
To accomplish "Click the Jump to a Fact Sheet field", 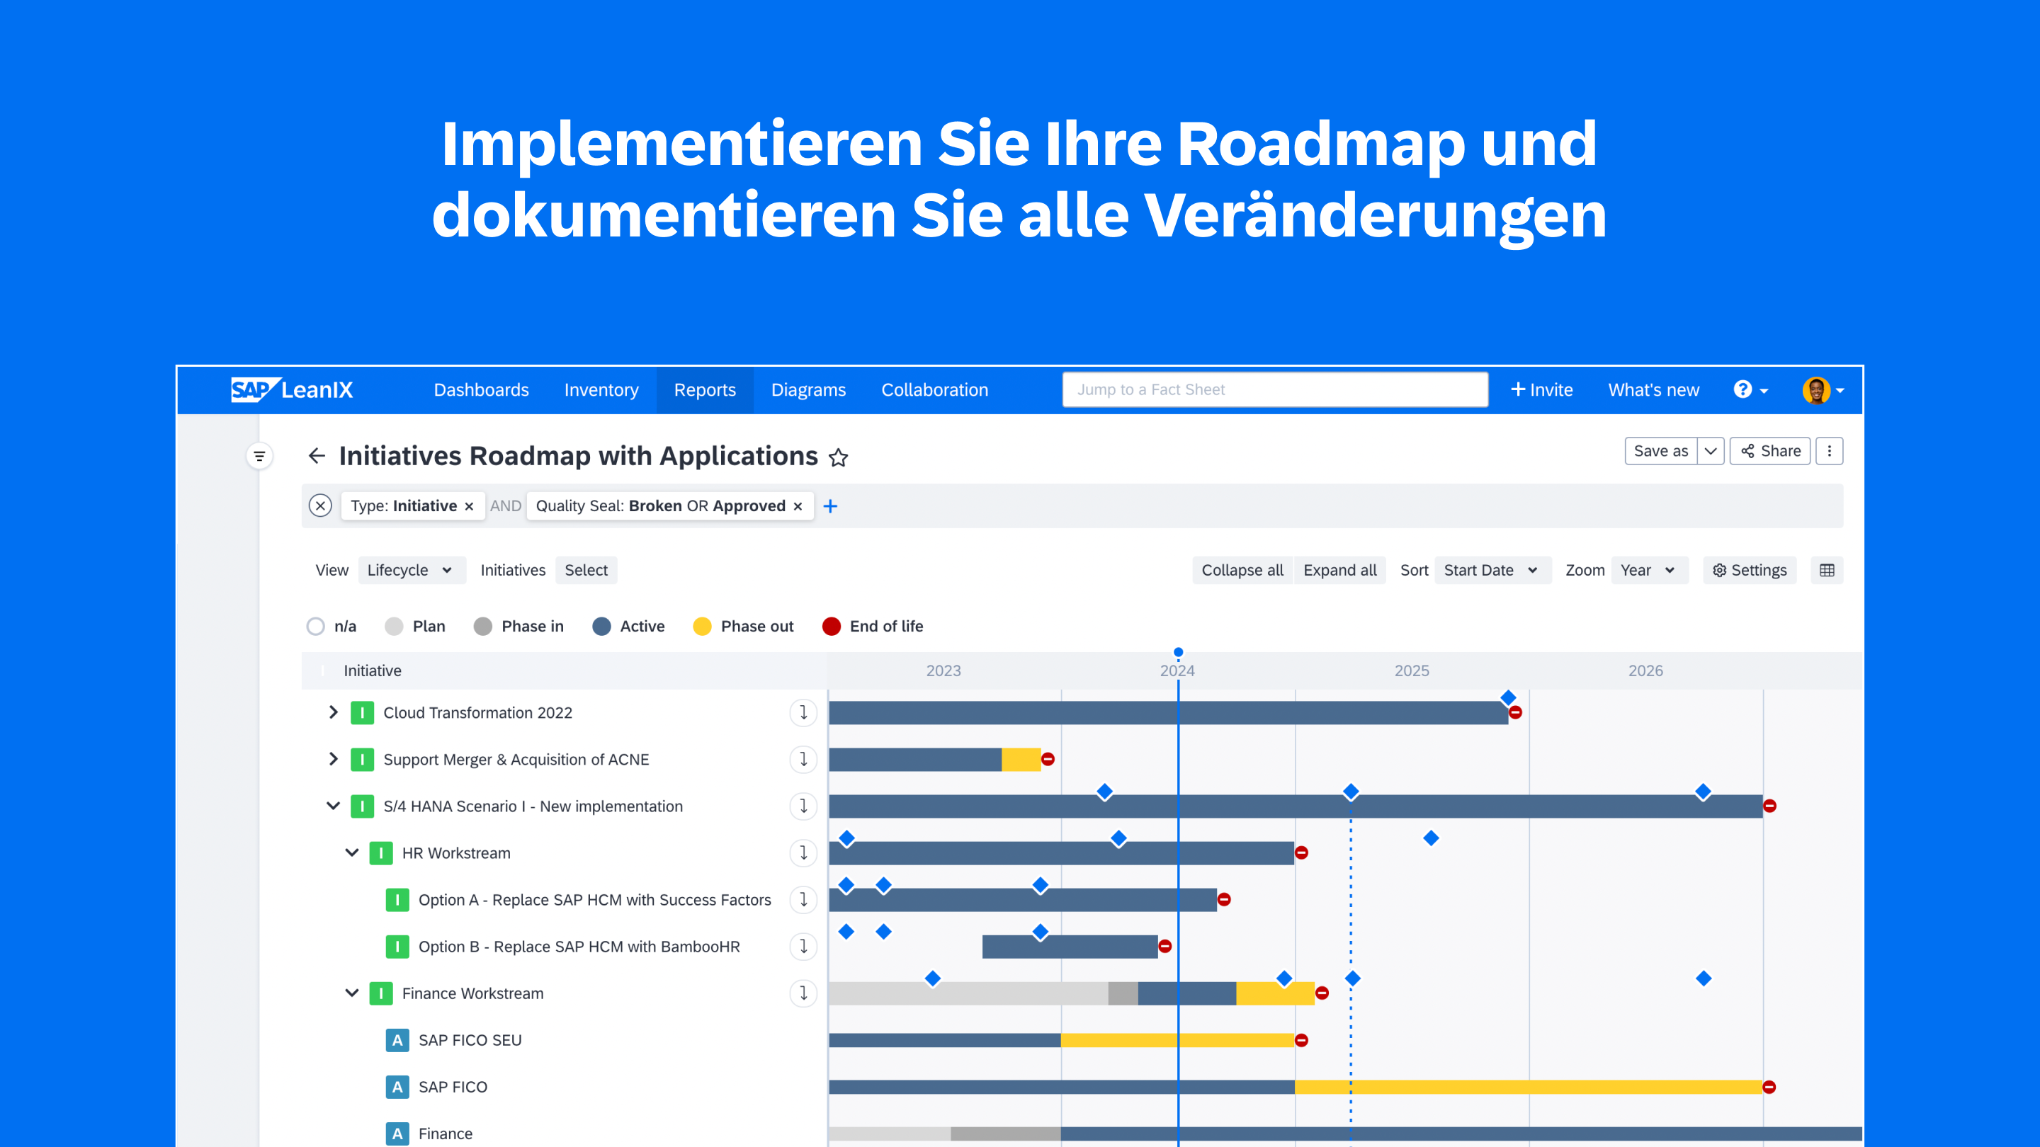I will pyautogui.click(x=1274, y=389).
